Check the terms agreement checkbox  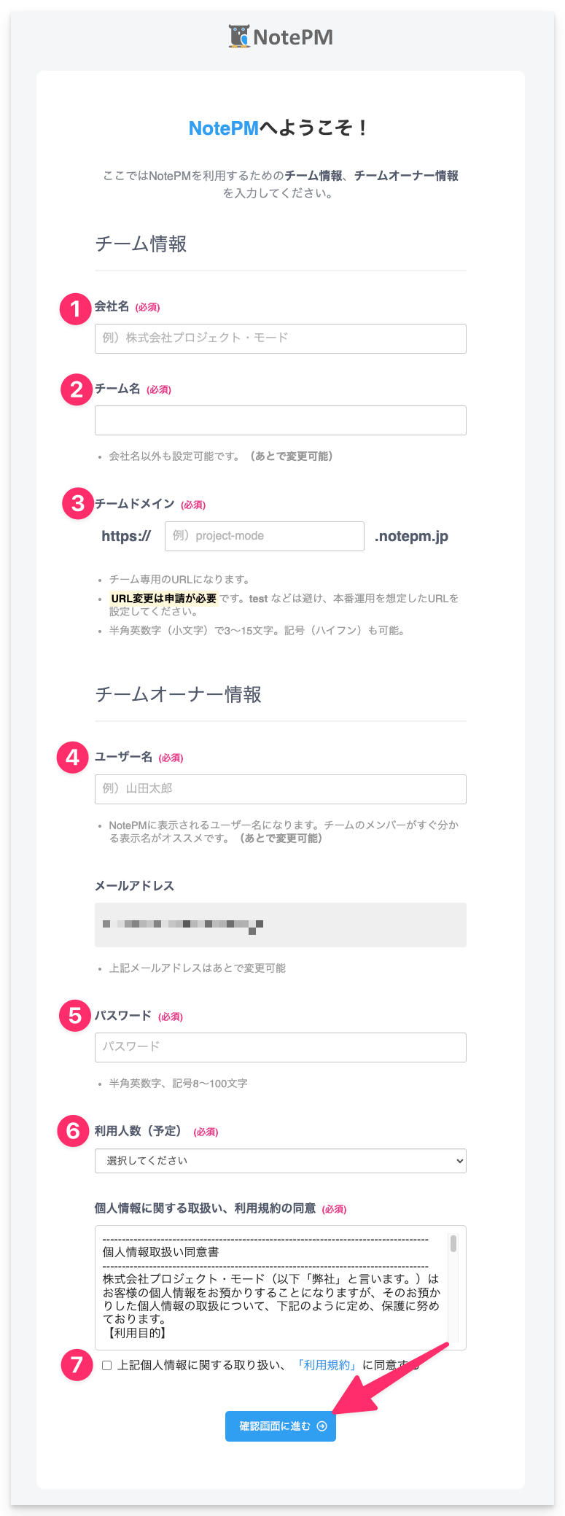pyautogui.click(x=107, y=1365)
